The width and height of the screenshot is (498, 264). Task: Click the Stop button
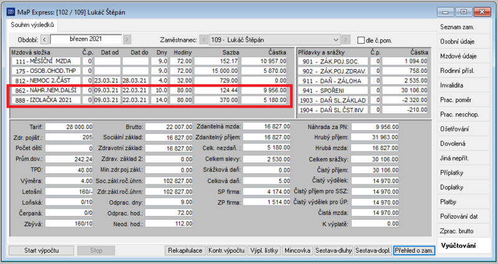(x=96, y=250)
